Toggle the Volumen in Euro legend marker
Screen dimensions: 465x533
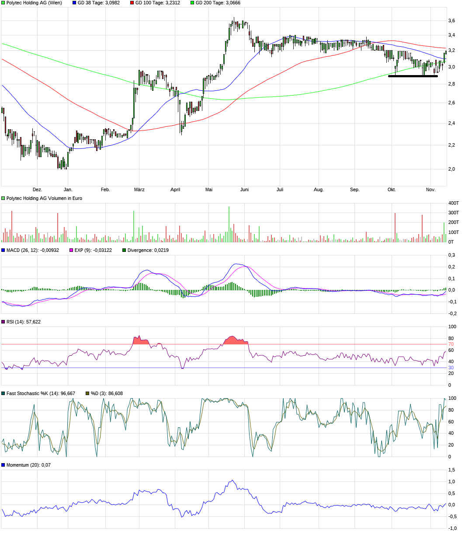click(x=3, y=197)
